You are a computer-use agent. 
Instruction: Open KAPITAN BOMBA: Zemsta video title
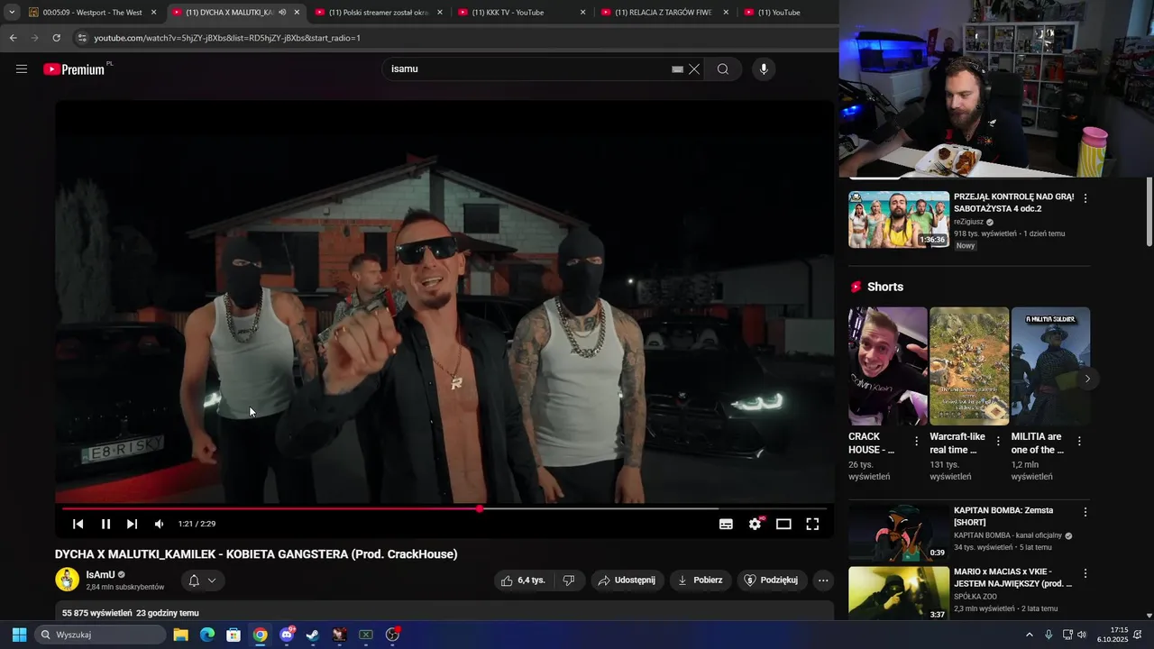pyautogui.click(x=1003, y=516)
